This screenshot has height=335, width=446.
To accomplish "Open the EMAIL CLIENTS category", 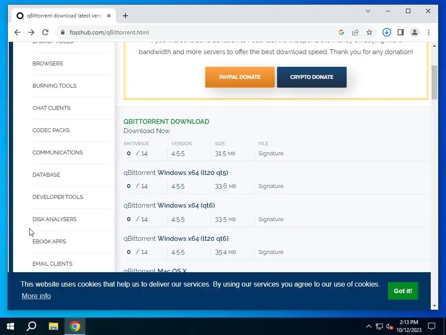I will 52,263.
